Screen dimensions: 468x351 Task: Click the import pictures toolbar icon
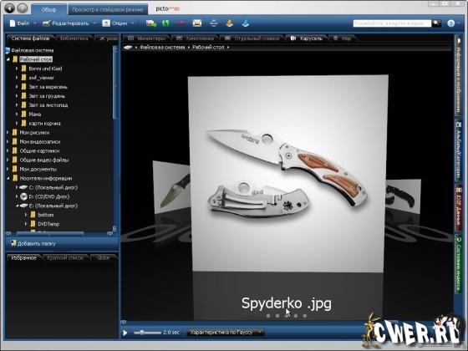click(x=151, y=23)
